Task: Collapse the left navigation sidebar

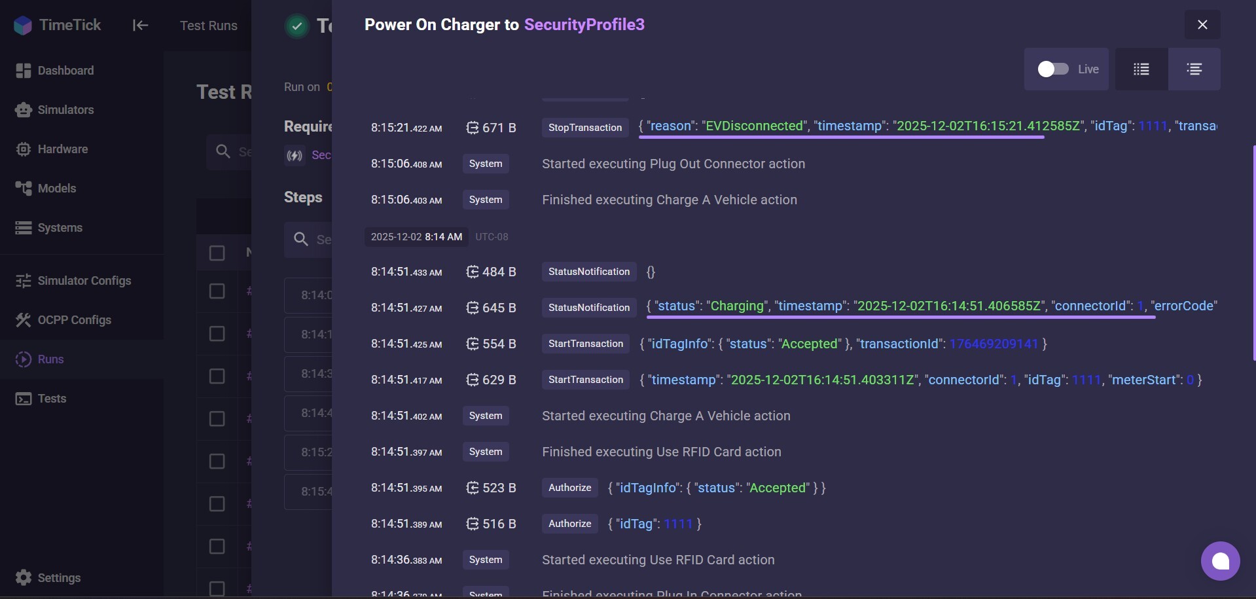Action: 139,25
